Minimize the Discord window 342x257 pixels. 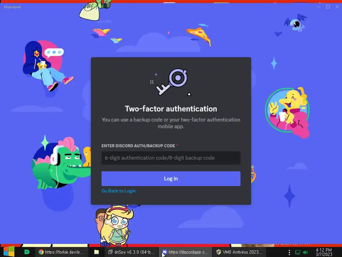click(318, 7)
